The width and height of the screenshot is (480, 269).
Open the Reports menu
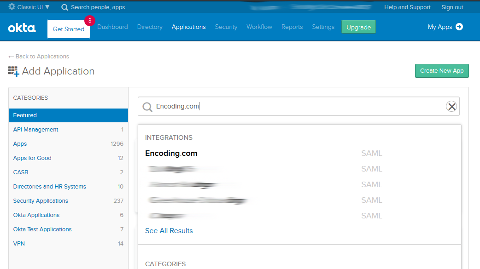tap(292, 27)
